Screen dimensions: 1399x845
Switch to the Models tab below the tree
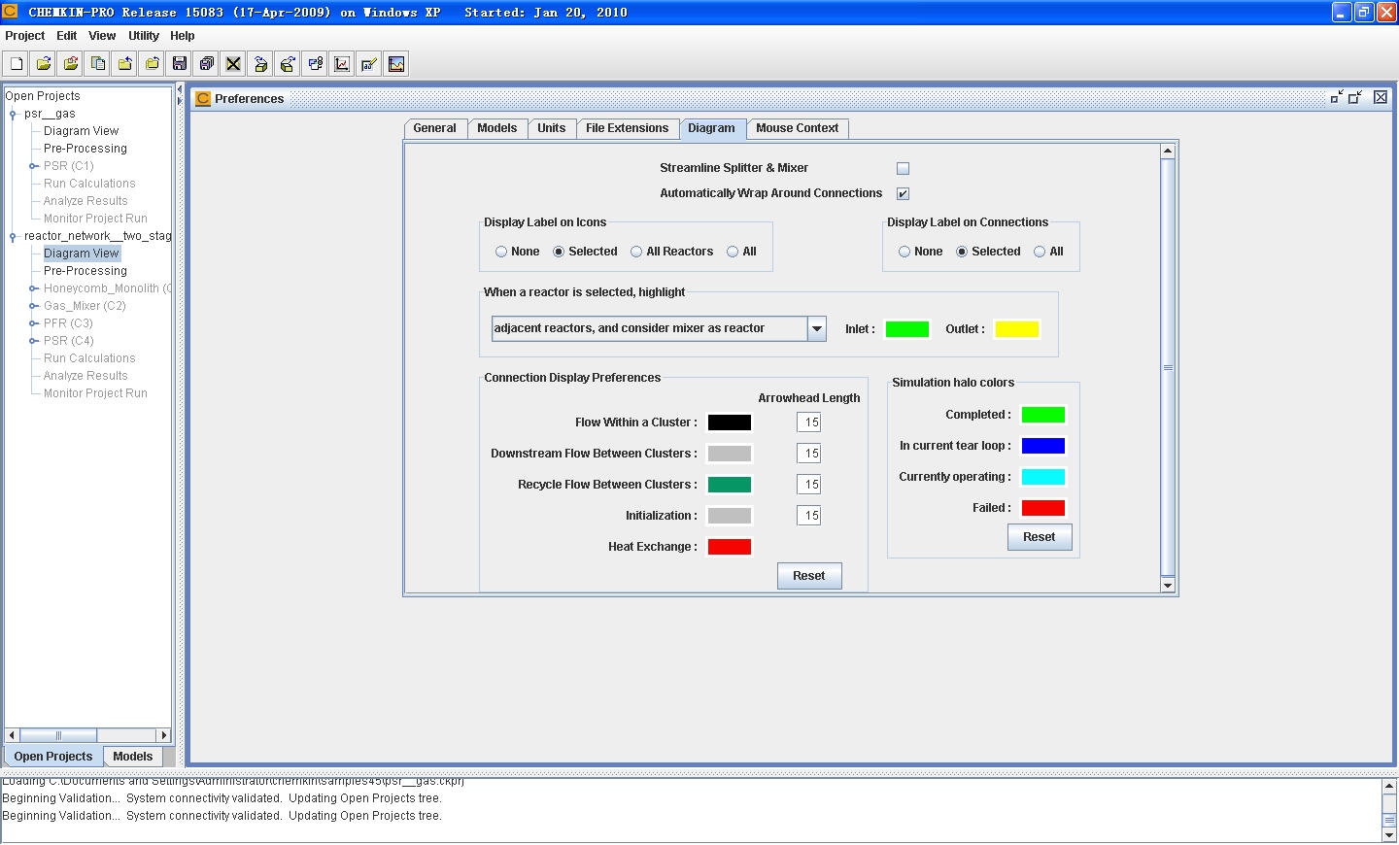[132, 757]
